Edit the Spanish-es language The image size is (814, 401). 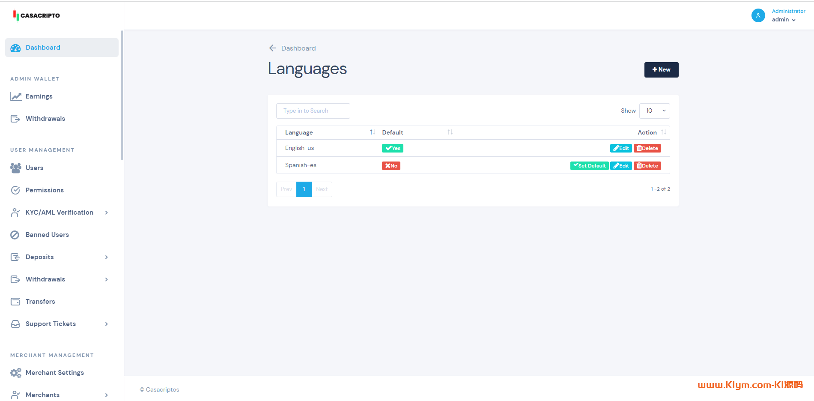[621, 166]
